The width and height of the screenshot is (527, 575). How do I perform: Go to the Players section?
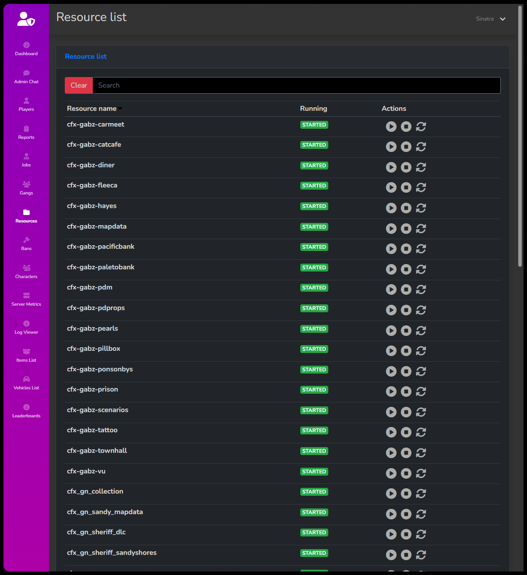pos(26,105)
